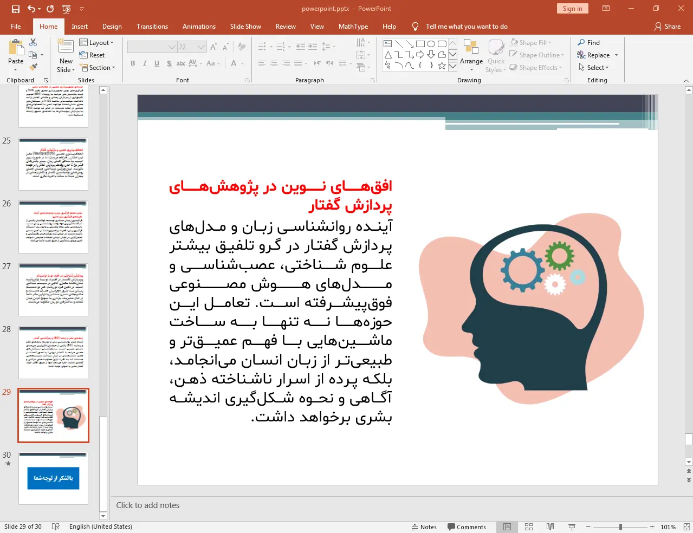This screenshot has width=693, height=533.
Task: Switch to the Design tab
Action: click(x=112, y=27)
